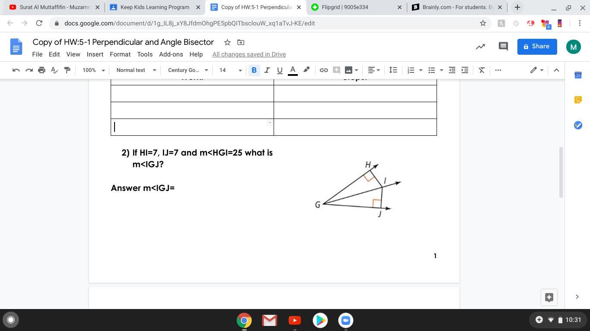Open the text color picker
Image resolution: width=590 pixels, height=331 pixels.
click(x=293, y=70)
